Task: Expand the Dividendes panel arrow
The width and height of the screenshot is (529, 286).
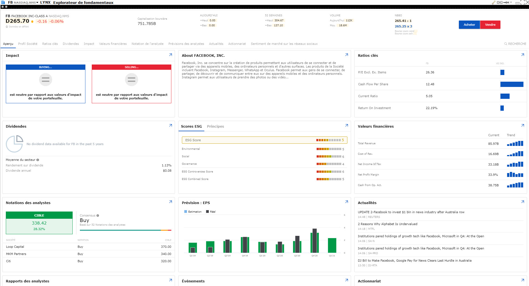Action: point(171,125)
